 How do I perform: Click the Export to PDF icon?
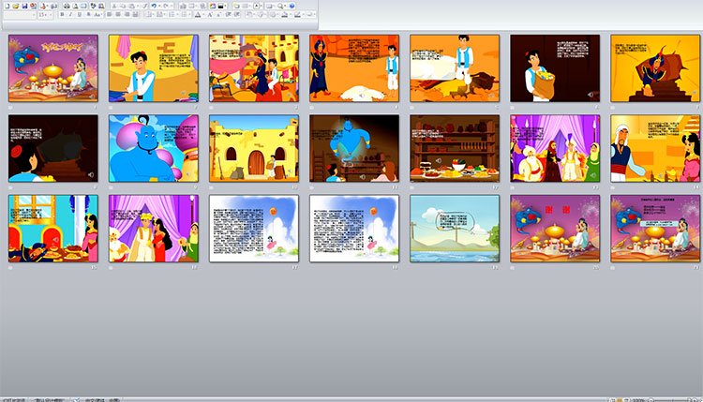click(42, 6)
